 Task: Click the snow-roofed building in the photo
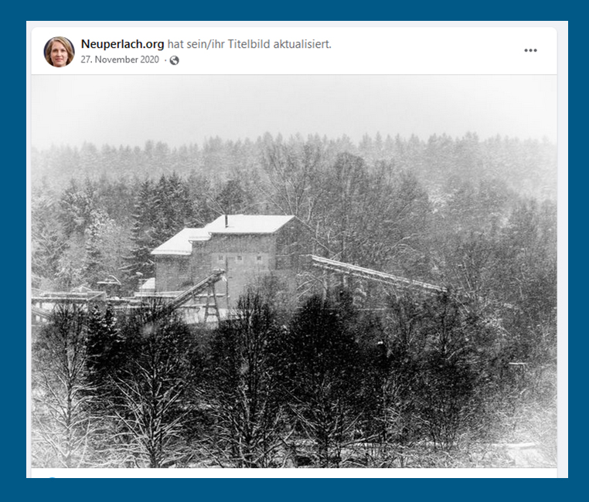[229, 255]
